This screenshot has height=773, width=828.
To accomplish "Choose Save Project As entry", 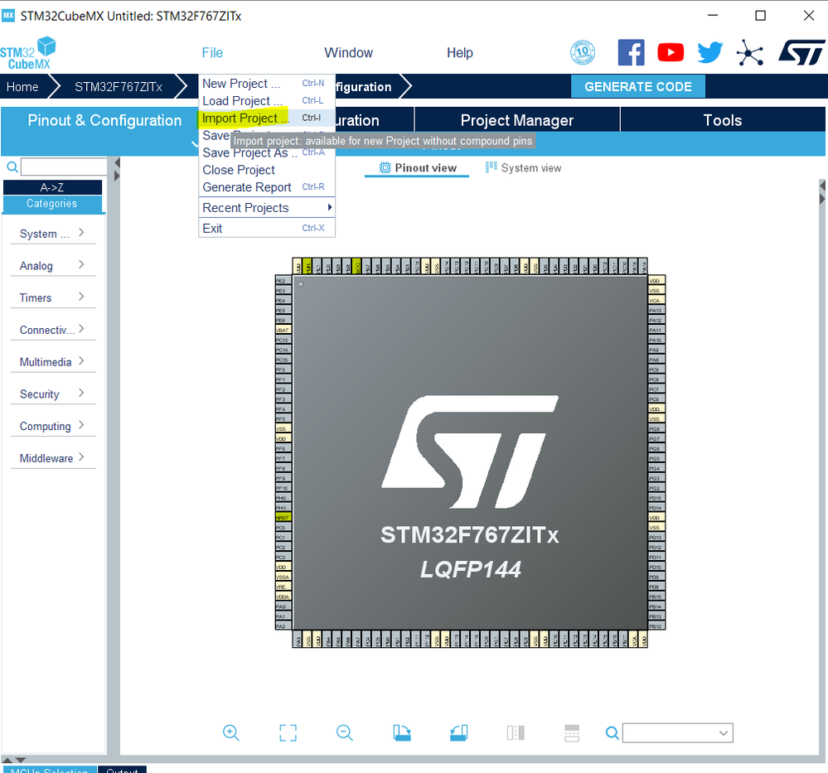I will [x=267, y=152].
